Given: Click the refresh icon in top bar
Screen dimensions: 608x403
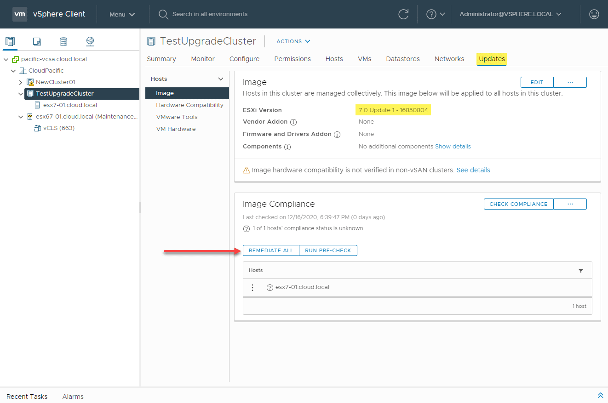Looking at the screenshot, I should pyautogui.click(x=403, y=14).
